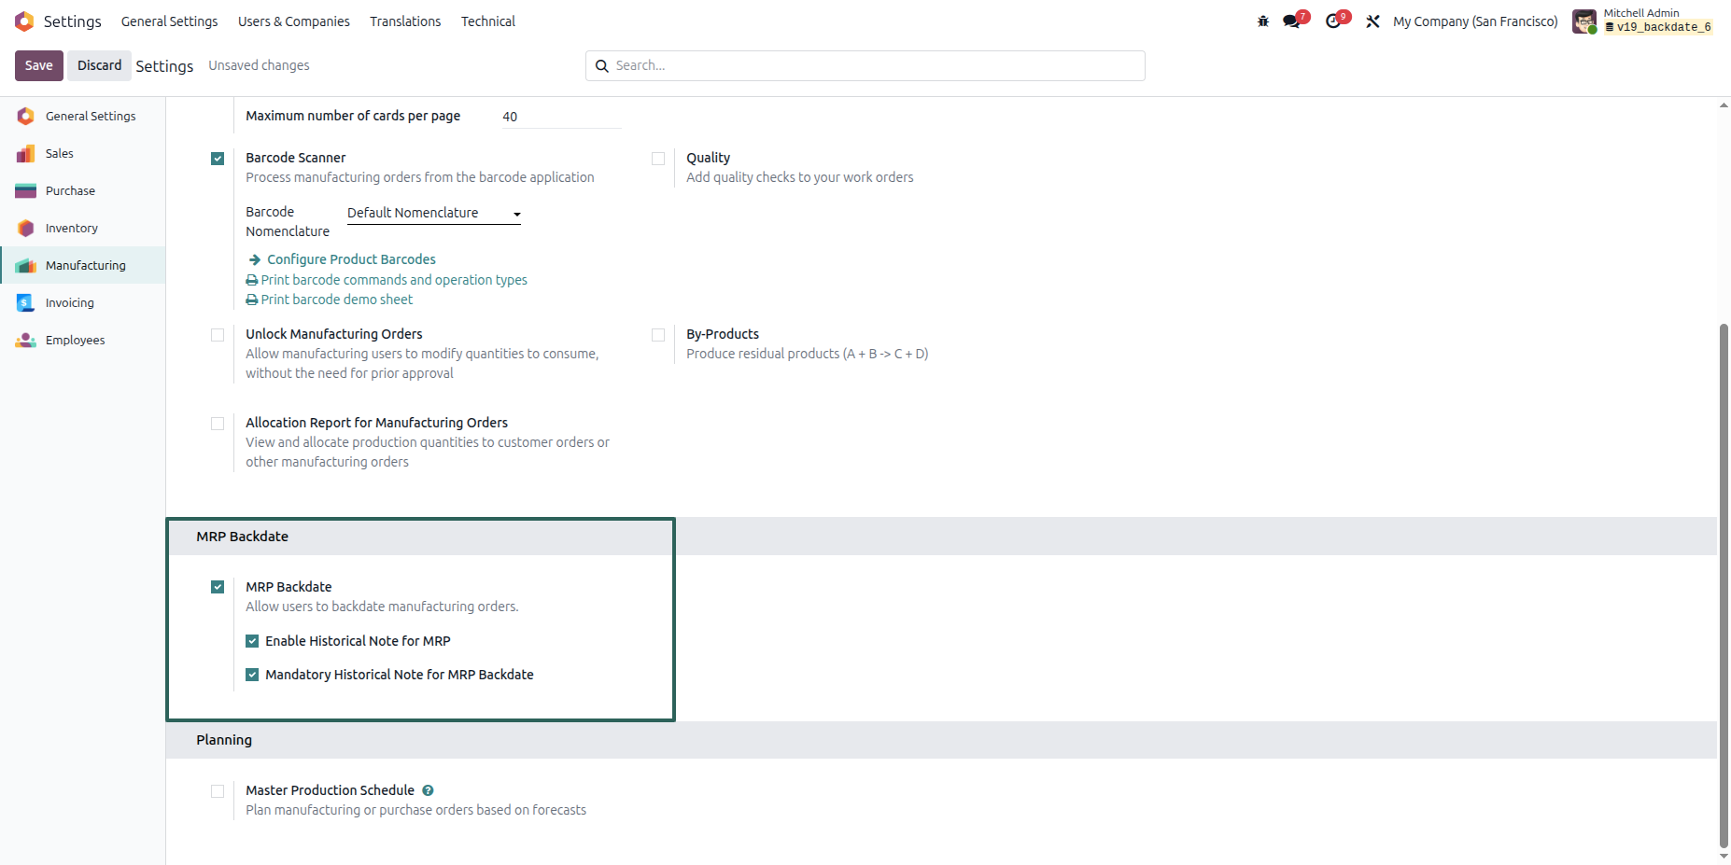Enable the By-Products checkbox

658,335
